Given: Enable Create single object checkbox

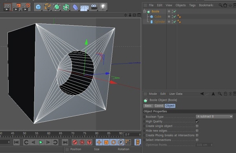Looking at the screenshot, I should (197, 126).
